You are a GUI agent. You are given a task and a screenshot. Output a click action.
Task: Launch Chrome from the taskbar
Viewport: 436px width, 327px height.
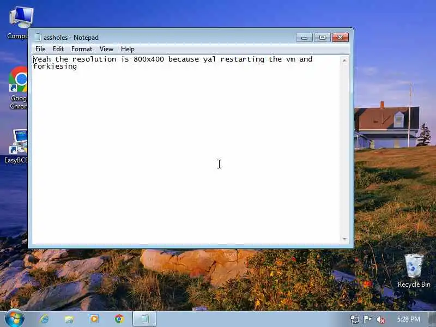click(x=119, y=319)
